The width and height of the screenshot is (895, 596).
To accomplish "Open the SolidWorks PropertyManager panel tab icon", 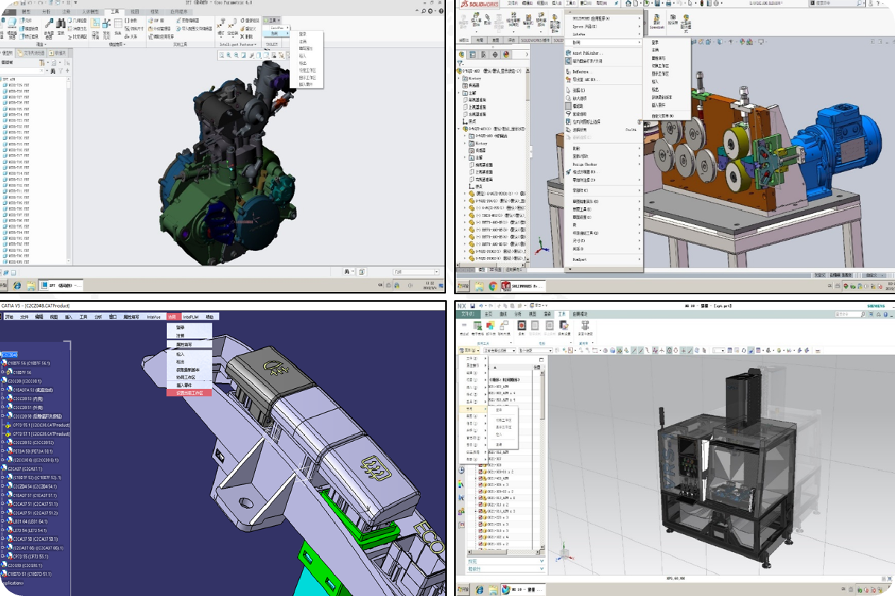I will click(x=474, y=54).
